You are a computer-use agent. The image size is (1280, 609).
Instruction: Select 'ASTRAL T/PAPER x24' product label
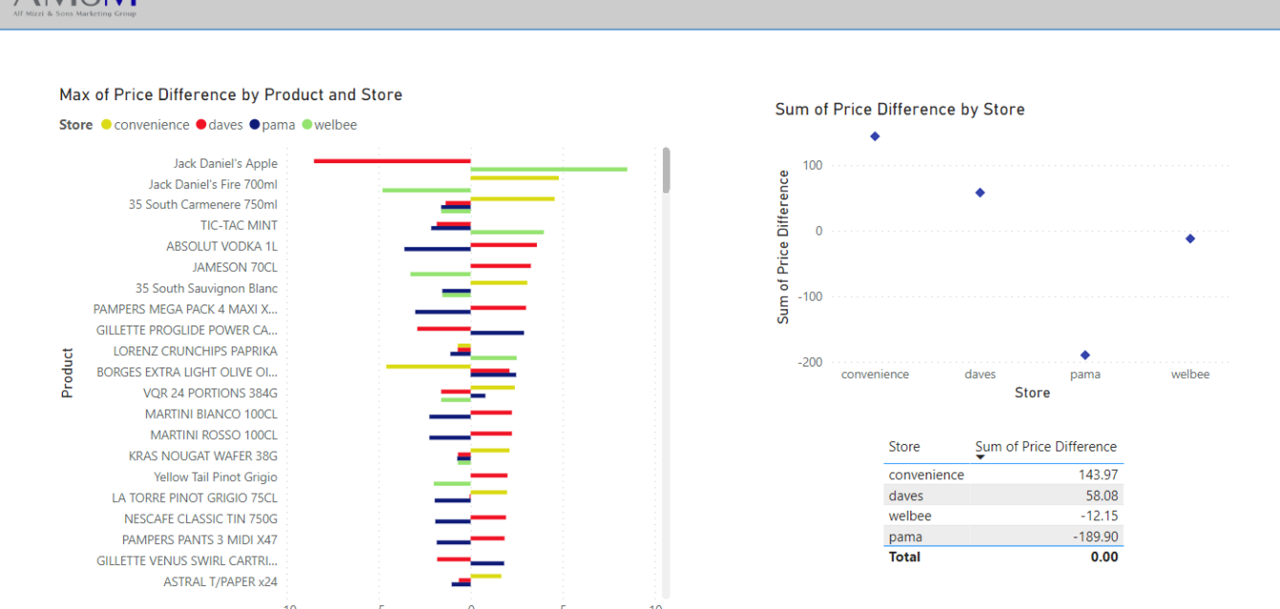coord(221,582)
